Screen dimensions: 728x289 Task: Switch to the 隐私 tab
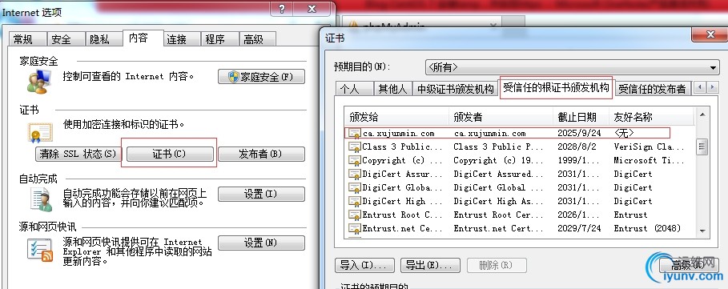pos(104,39)
